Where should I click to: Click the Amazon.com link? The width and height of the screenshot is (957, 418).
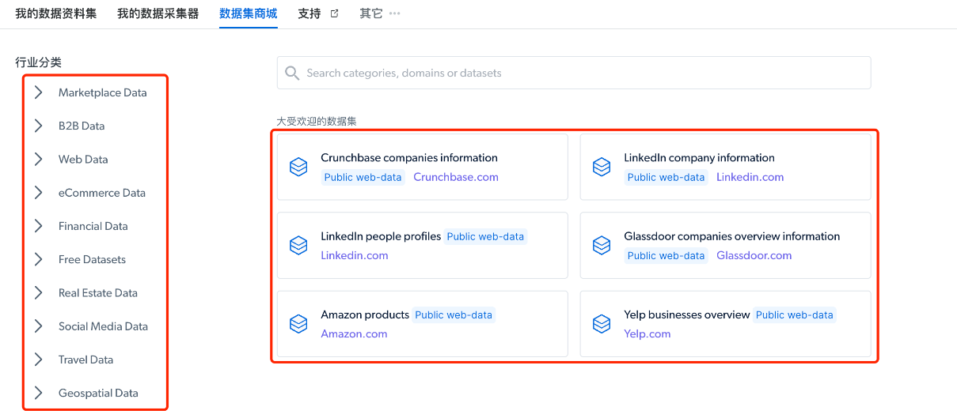pos(354,333)
